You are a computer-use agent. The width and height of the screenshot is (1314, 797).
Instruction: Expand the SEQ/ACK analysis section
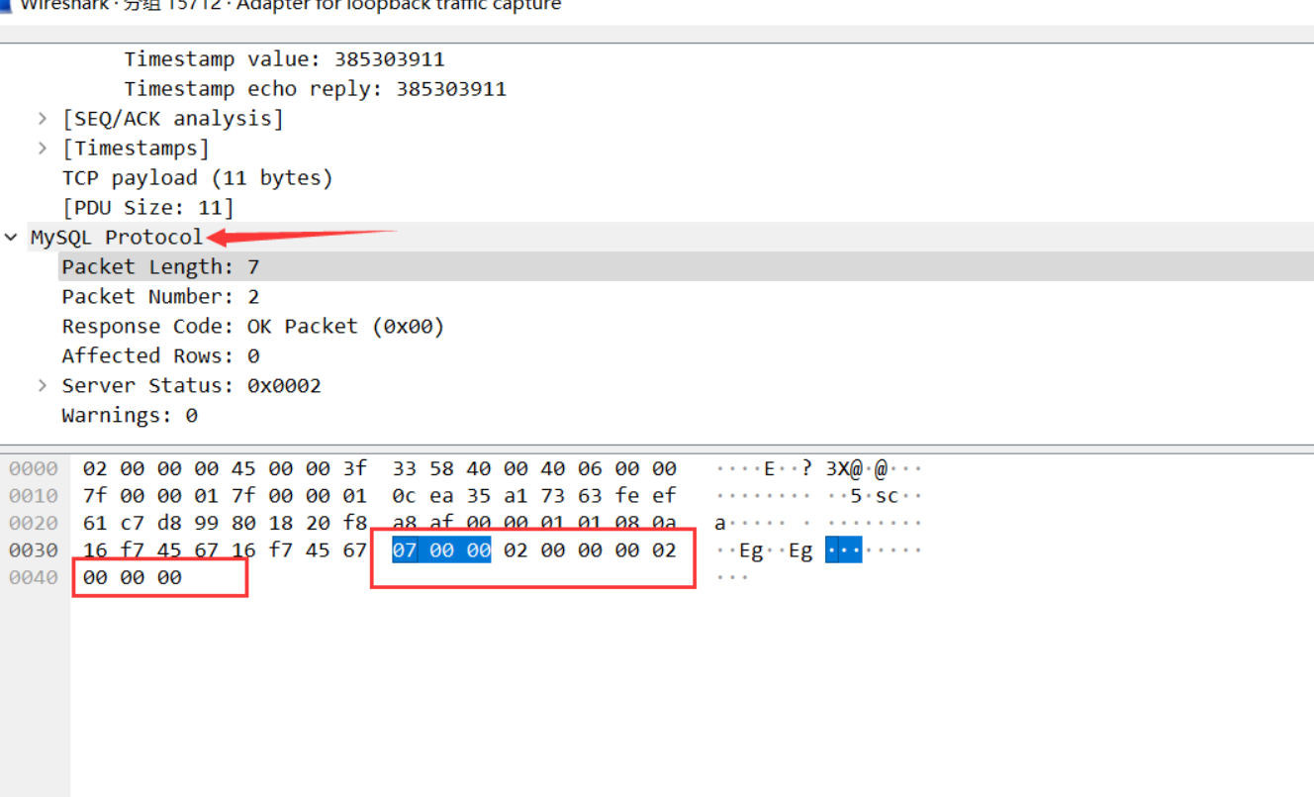[x=42, y=118]
